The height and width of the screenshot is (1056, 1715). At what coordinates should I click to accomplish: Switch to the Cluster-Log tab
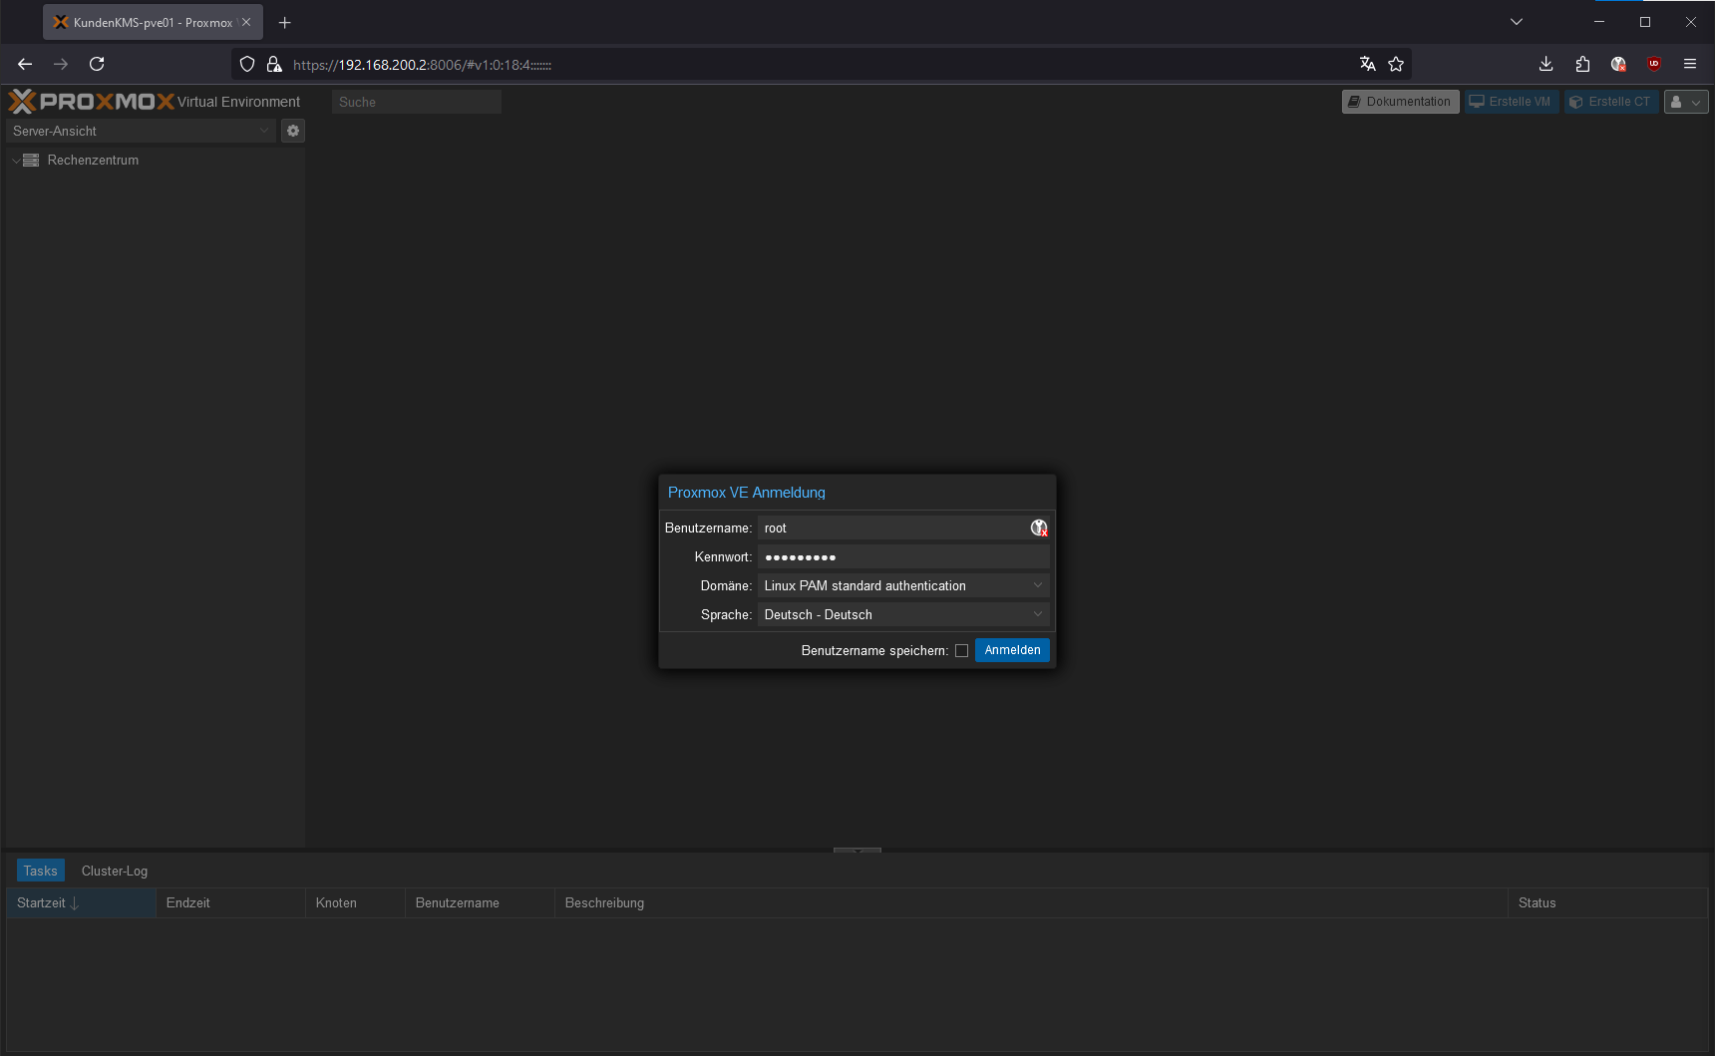[x=115, y=871]
